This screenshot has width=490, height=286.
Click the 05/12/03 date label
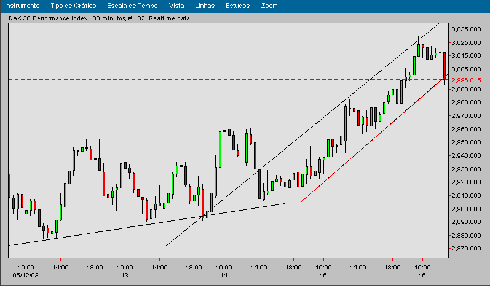point(26,276)
